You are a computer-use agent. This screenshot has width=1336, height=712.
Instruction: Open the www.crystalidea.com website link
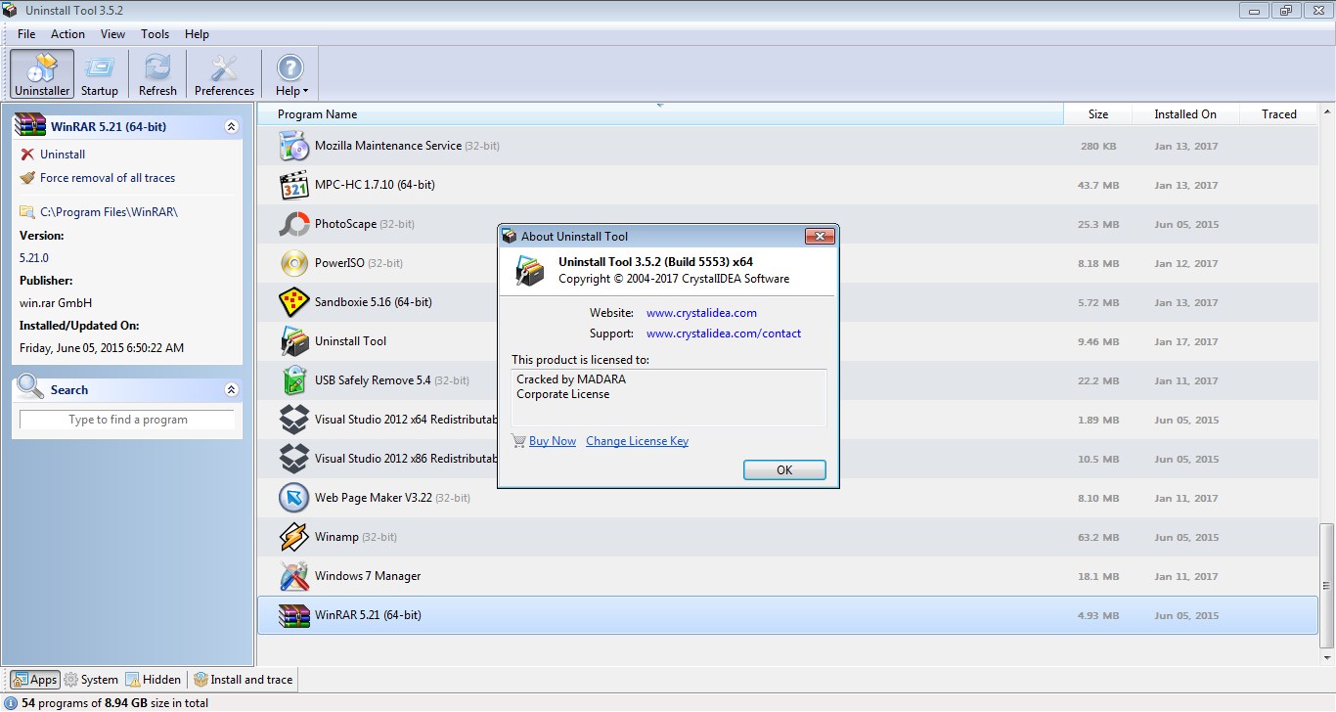[x=701, y=313]
